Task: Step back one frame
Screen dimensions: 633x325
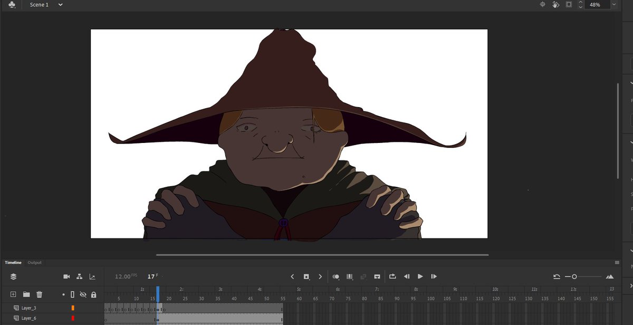Action: (407, 276)
